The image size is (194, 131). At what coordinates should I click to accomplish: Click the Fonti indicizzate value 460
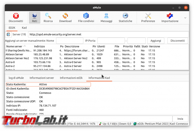click(41, 110)
